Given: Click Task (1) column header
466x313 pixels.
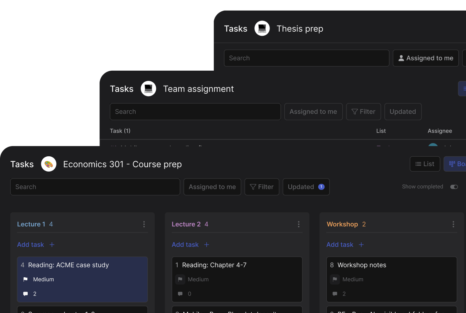Looking at the screenshot, I should (x=120, y=131).
